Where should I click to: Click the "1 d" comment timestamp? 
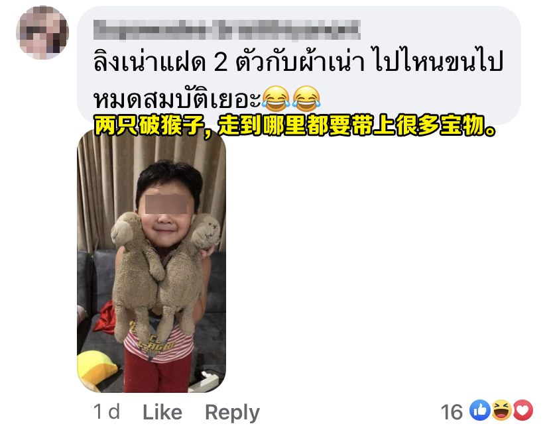[107, 411]
